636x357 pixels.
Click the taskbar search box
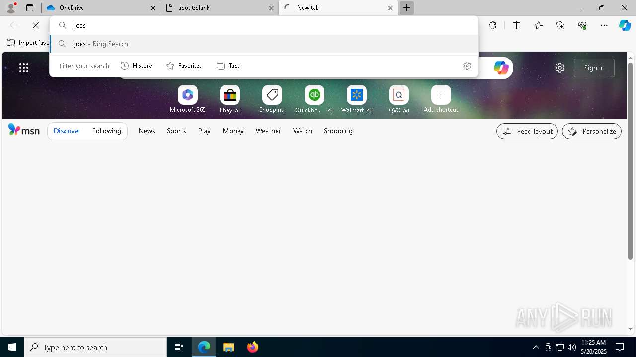pyautogui.click(x=95, y=347)
